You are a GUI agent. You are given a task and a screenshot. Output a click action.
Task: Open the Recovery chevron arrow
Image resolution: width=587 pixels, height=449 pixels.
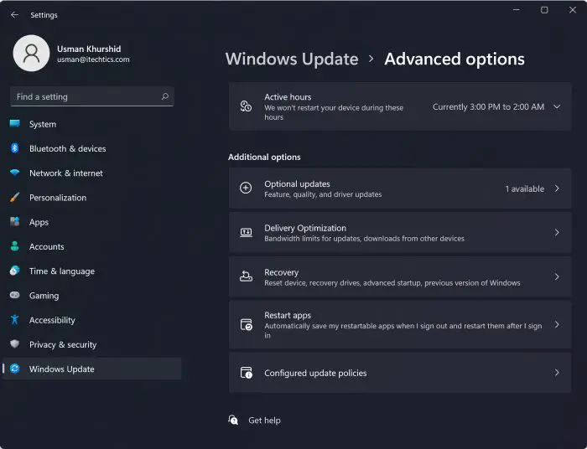pos(557,276)
